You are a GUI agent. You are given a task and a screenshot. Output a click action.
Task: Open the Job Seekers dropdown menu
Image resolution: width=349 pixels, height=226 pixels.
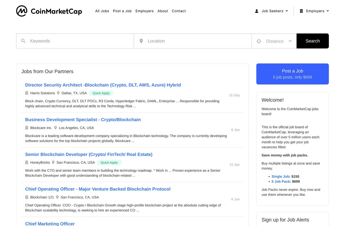pos(272,11)
